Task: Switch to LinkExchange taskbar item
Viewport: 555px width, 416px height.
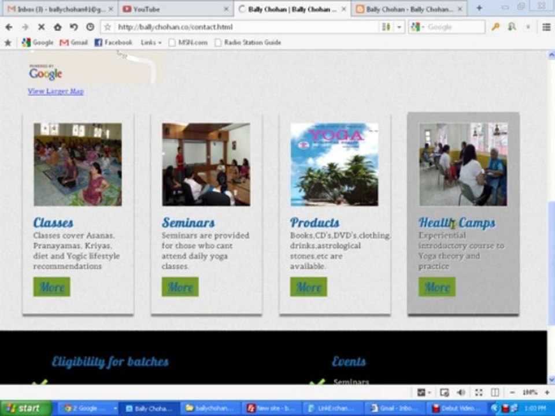Action: coord(334,408)
